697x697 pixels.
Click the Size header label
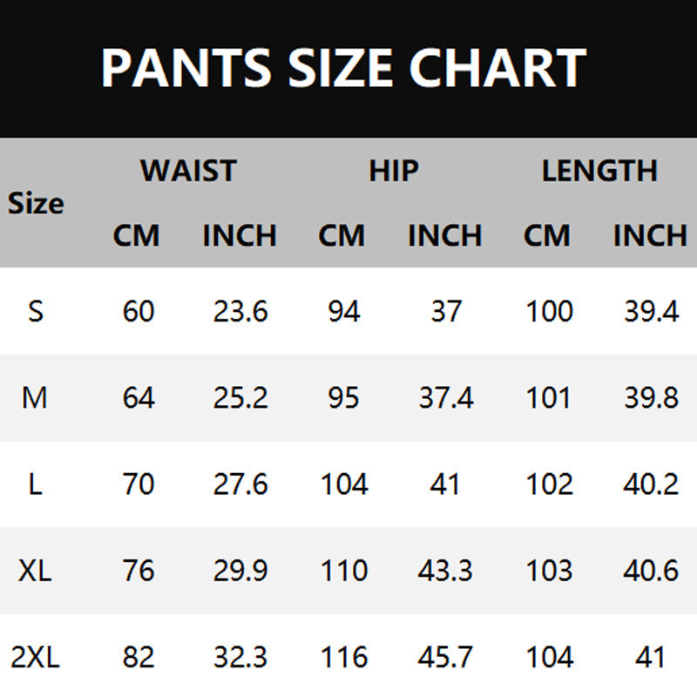(36, 204)
